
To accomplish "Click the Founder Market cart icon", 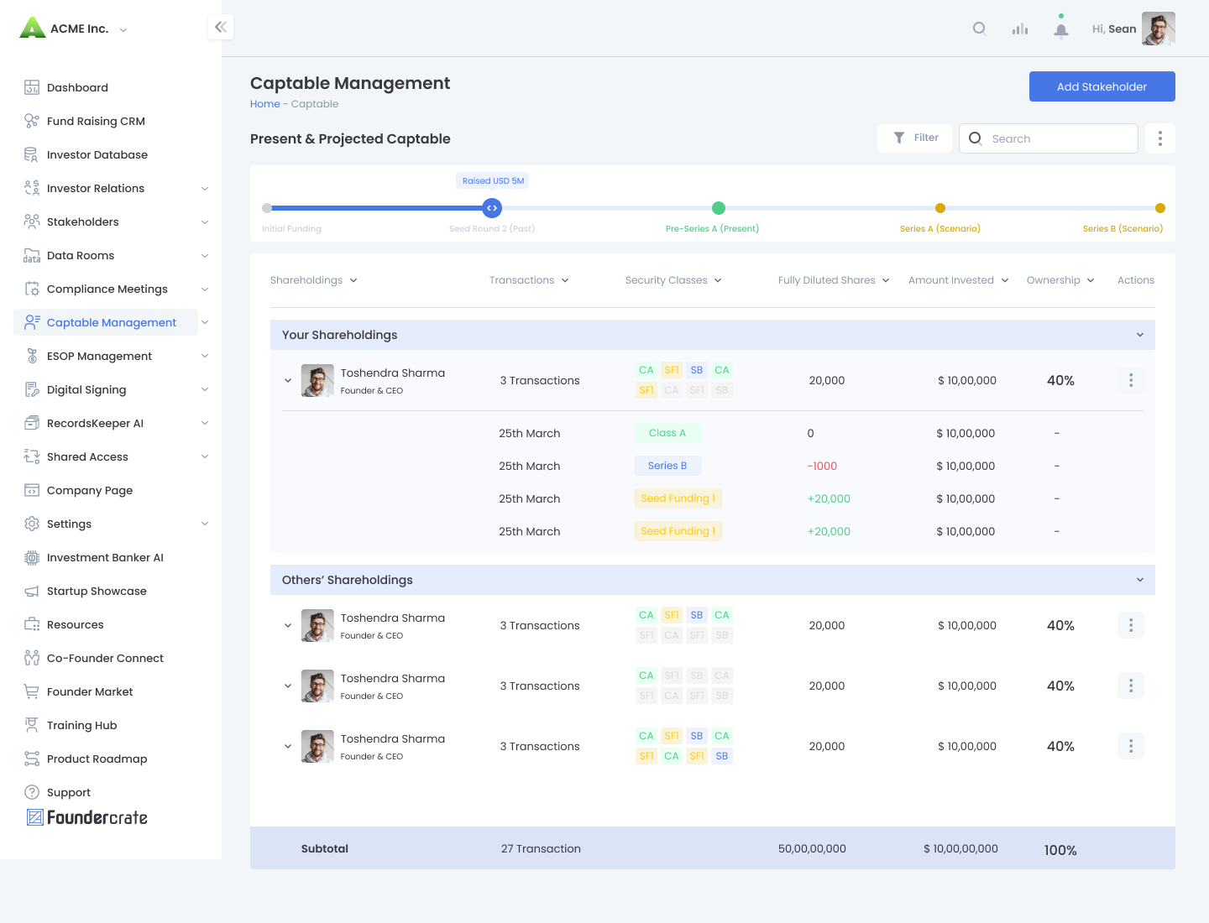I will click(x=32, y=691).
